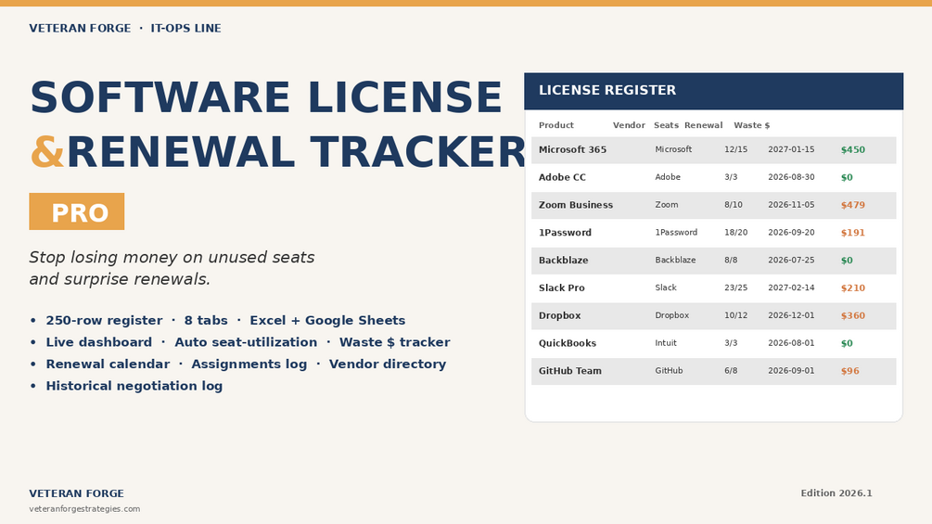The image size is (932, 524).
Task: Click renewal date 2026-09-01
Action: click(x=791, y=370)
